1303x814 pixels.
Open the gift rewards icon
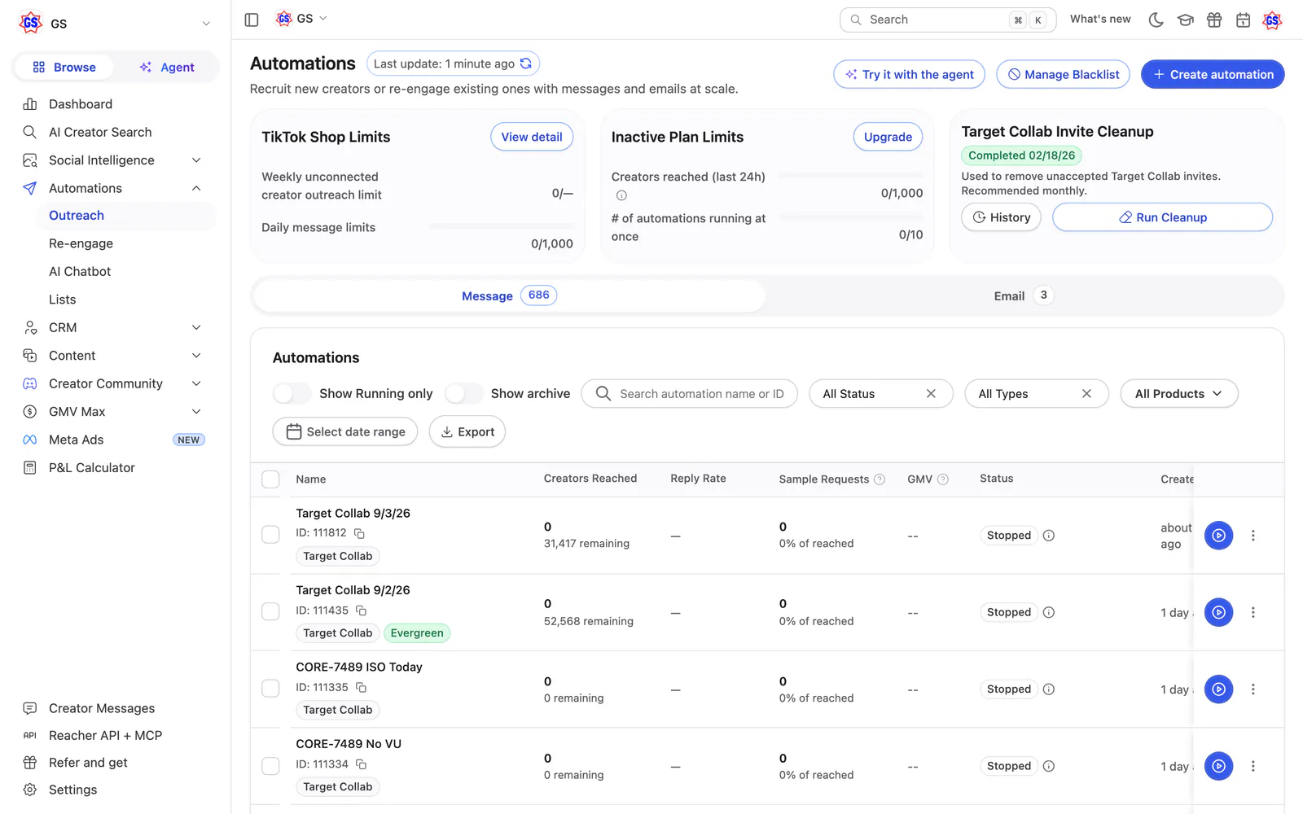pyautogui.click(x=1214, y=20)
